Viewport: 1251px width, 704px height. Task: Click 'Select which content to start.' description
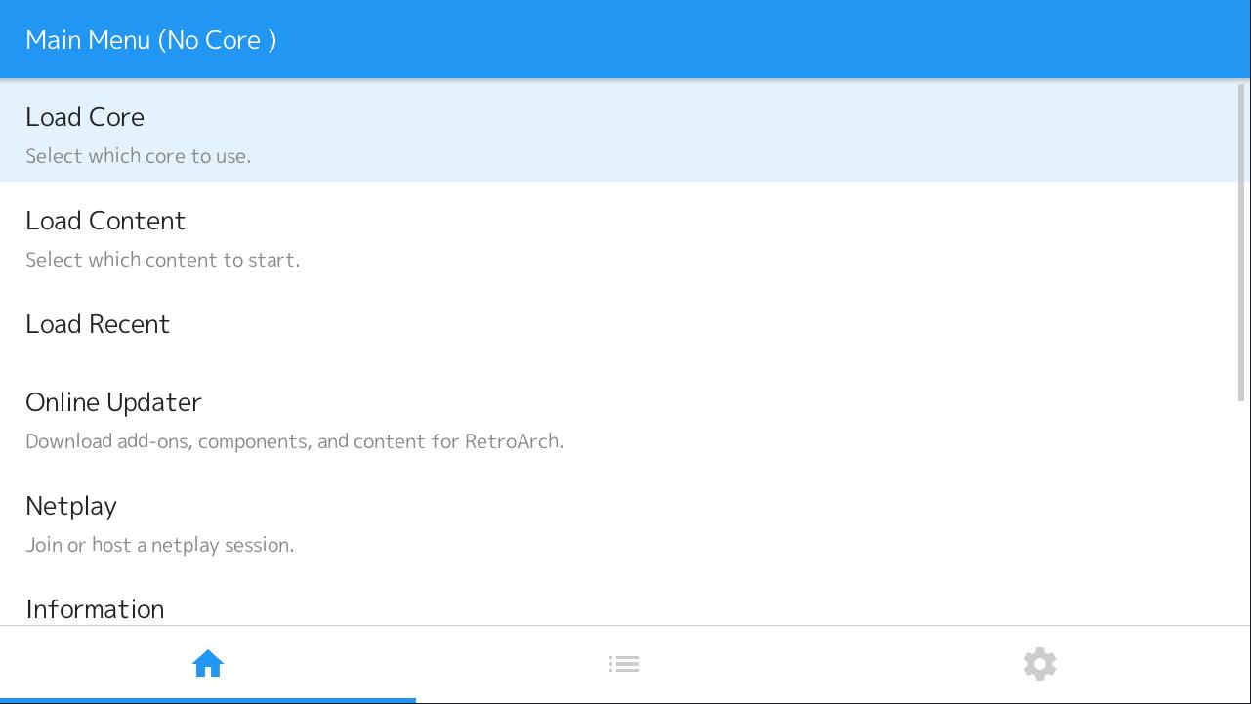[162, 260]
